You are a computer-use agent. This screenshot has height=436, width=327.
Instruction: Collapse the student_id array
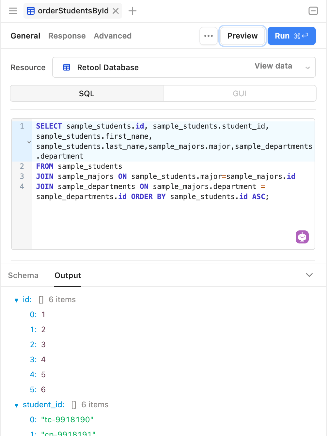coord(16,405)
